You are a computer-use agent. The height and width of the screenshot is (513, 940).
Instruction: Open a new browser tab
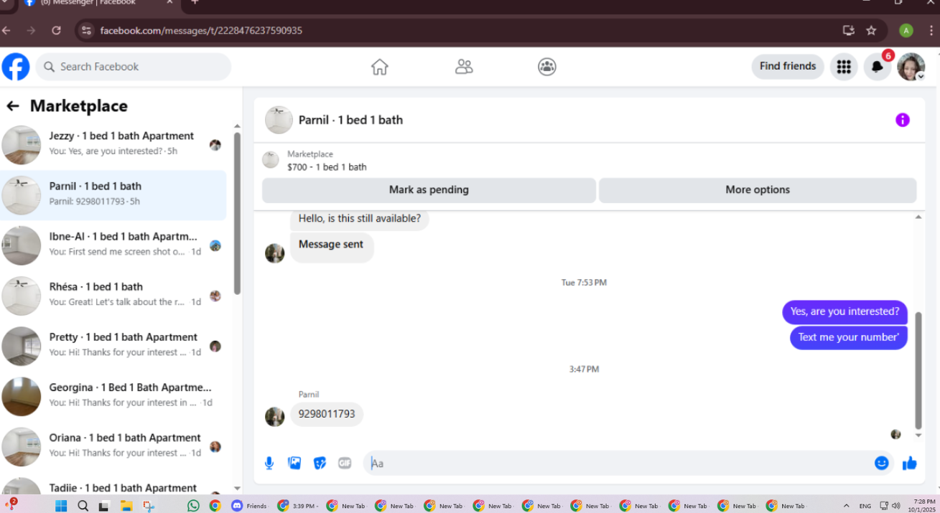(195, 2)
